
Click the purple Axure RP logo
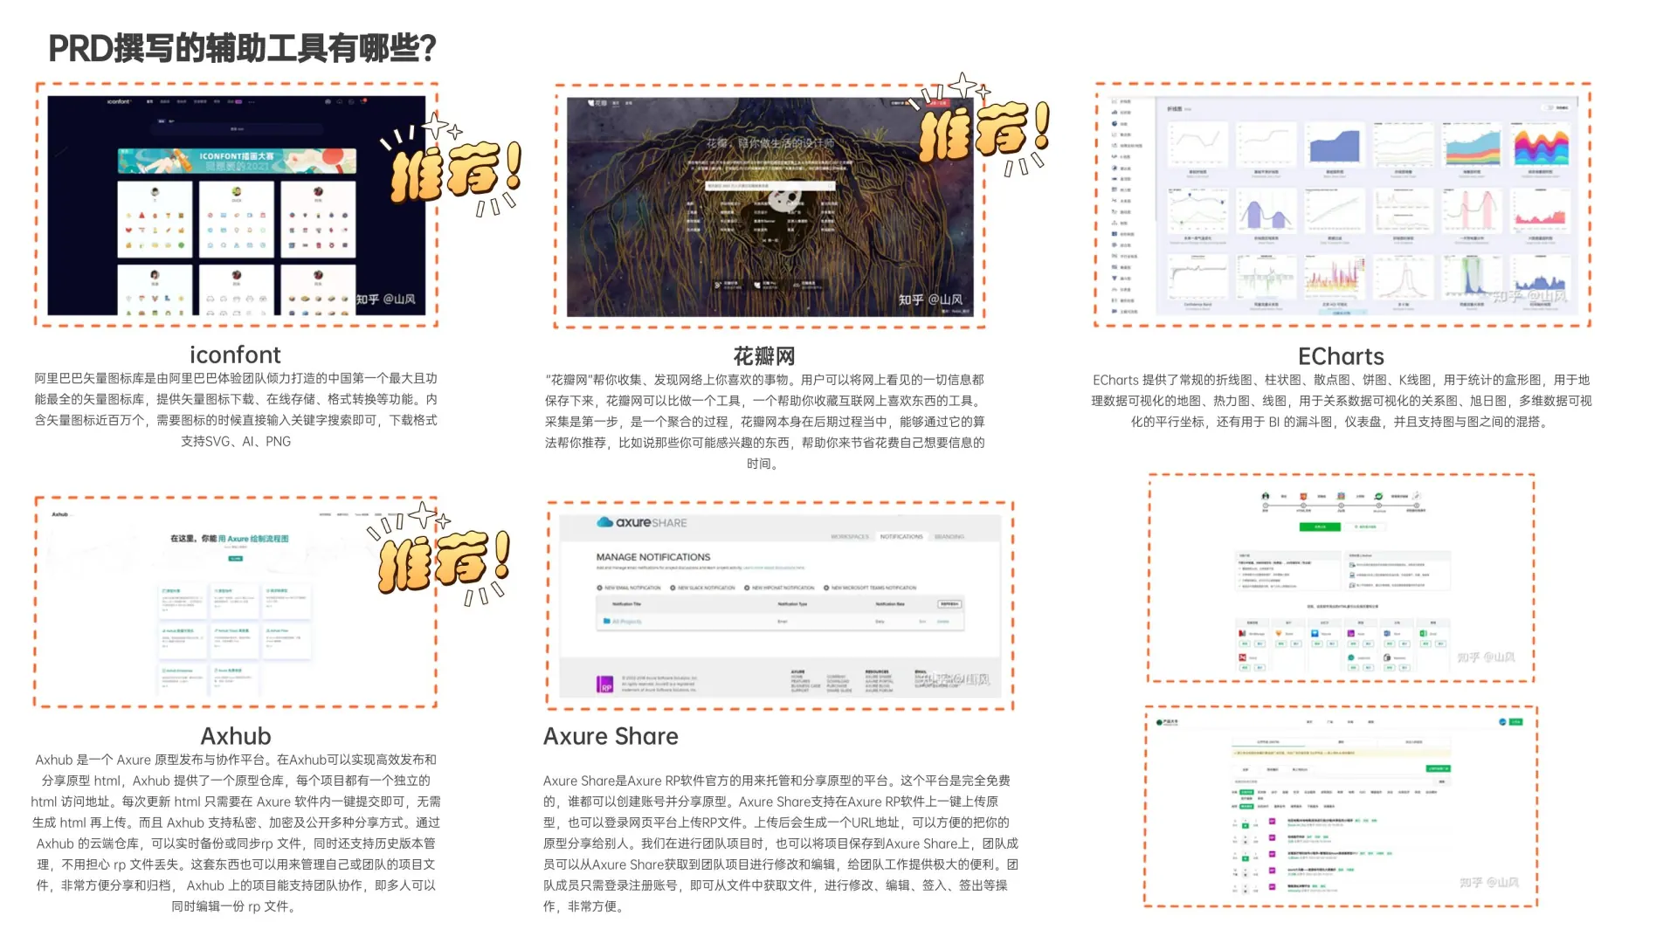click(x=604, y=685)
